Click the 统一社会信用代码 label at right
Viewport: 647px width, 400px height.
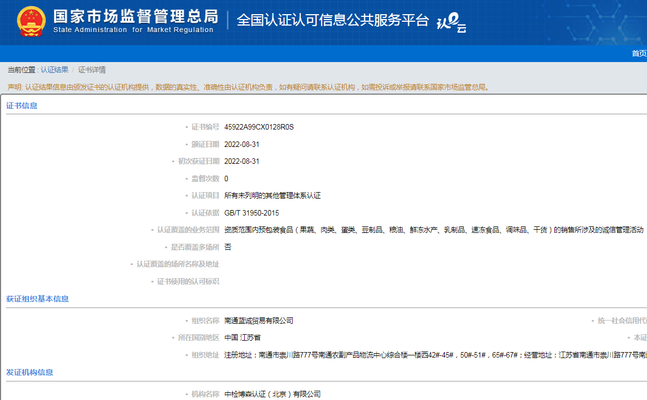click(x=622, y=321)
